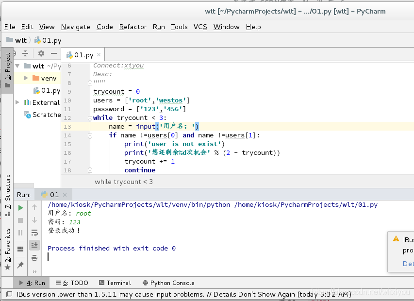Click scroll-from-source target icon in Project panel
The image size is (414, 301).
click(x=15, y=53)
